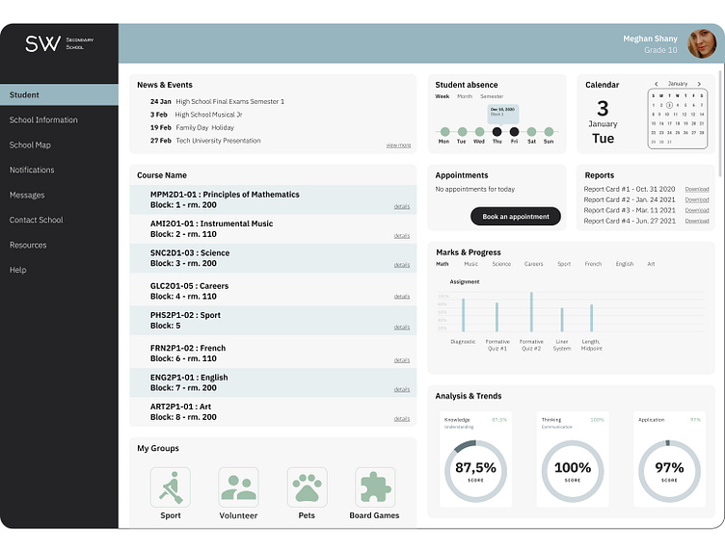Switch Marks & Progress to Science tab
Image resolution: width=725 pixels, height=552 pixels.
501,264
